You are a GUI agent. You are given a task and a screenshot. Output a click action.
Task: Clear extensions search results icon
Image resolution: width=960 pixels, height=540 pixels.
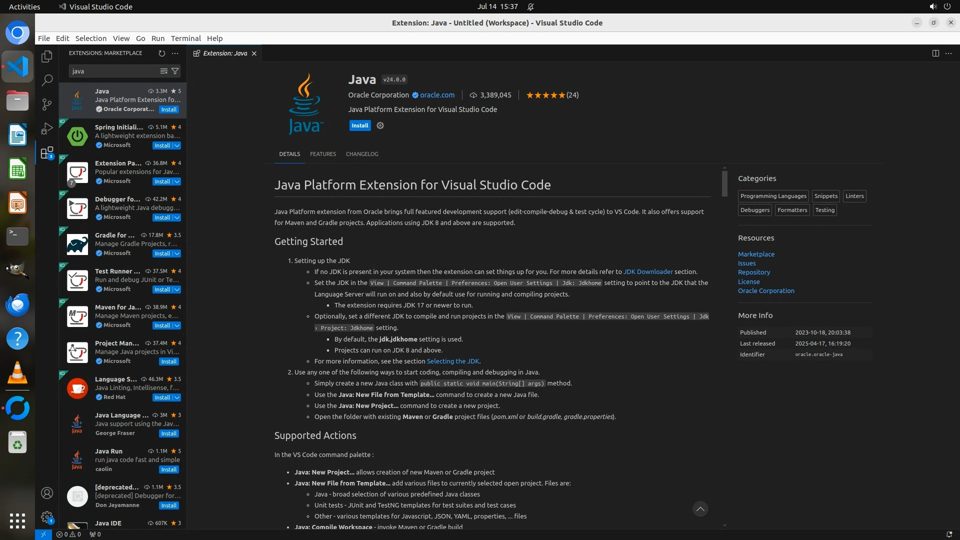click(163, 71)
